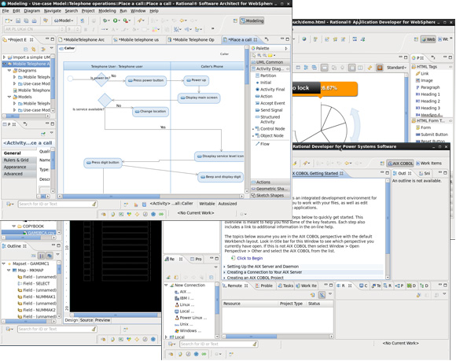Expand Creating a Connection to Your AIX Server
This screenshot has width=456, height=361.
click(224, 273)
